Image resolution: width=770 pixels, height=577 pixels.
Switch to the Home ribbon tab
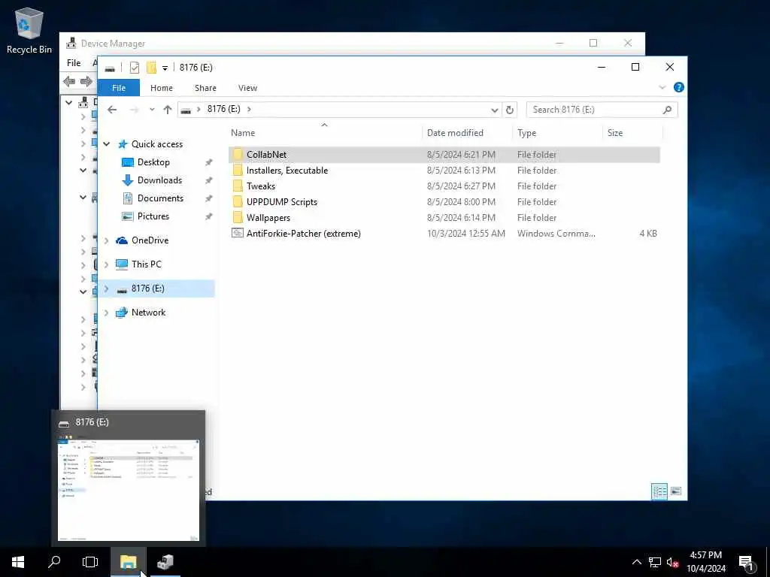click(x=162, y=88)
